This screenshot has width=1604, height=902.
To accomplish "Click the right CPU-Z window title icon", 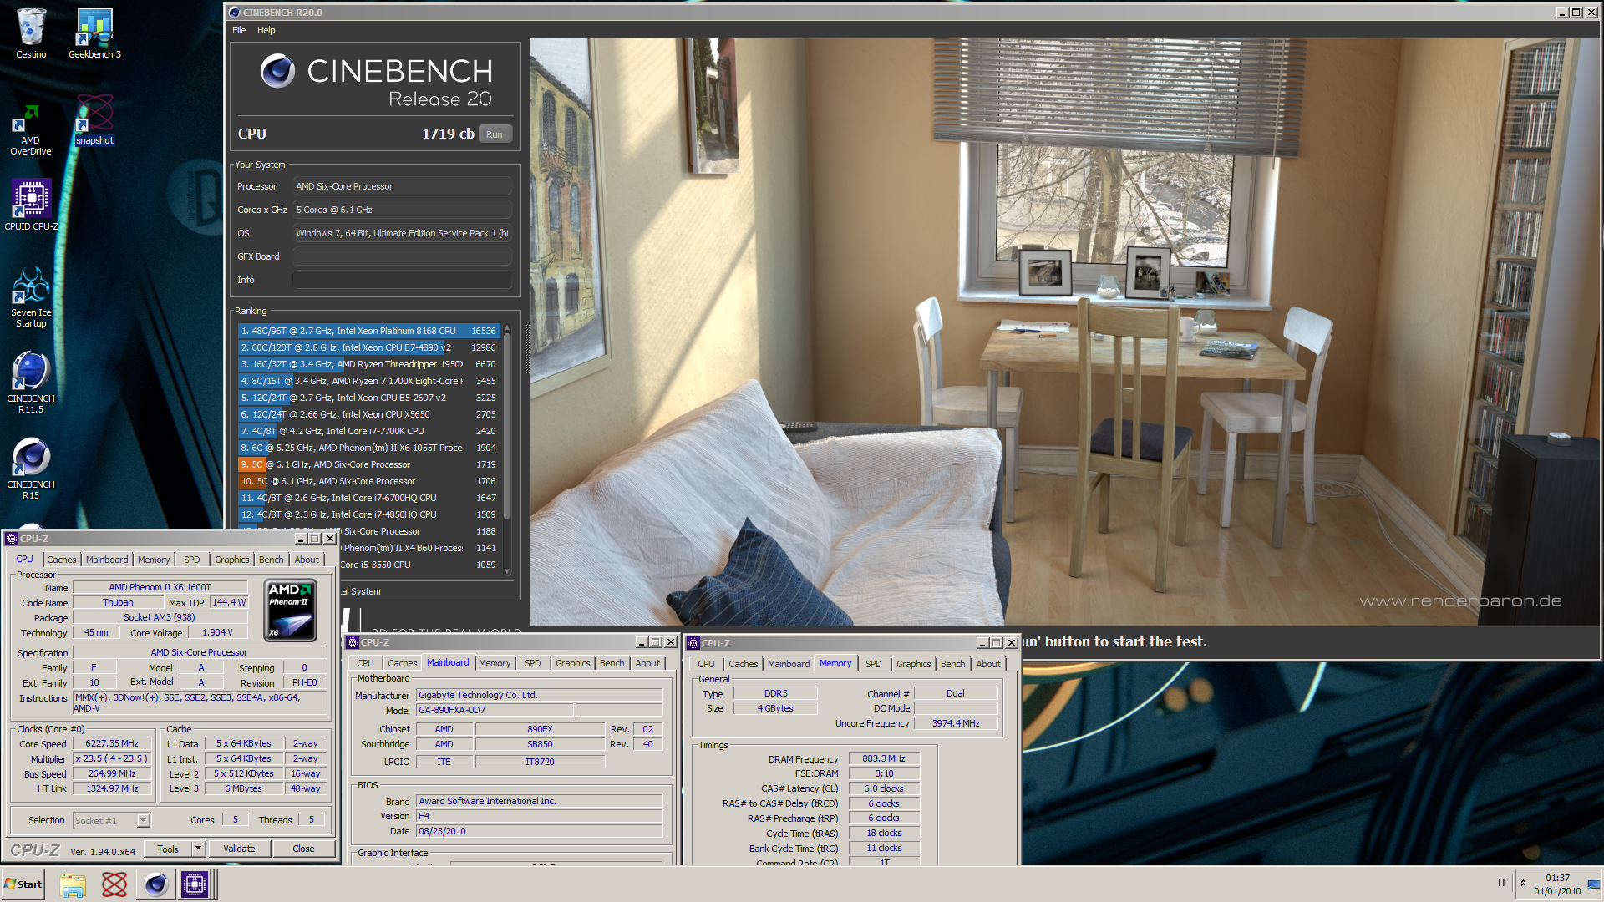I will coord(693,643).
